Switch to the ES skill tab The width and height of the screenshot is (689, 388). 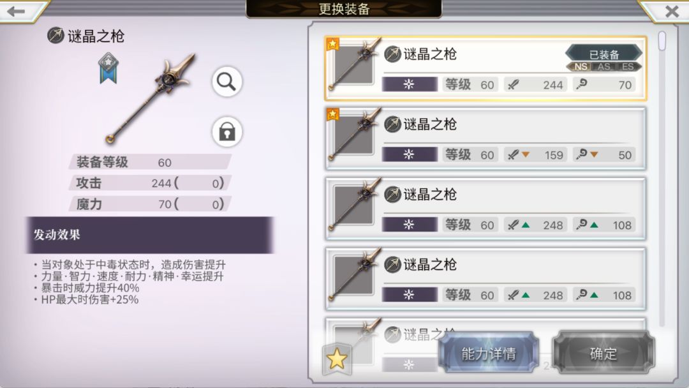point(627,67)
